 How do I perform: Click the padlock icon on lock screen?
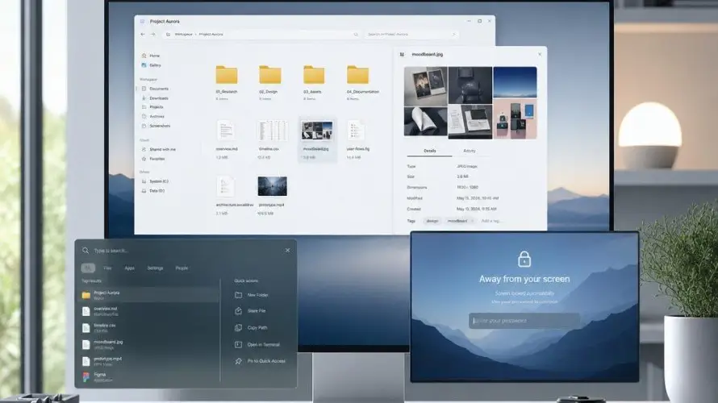tap(524, 259)
